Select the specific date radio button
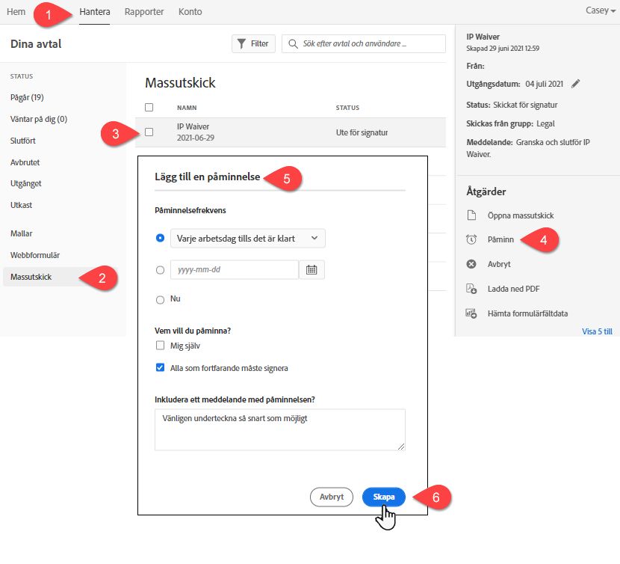This screenshot has height=564, width=620. (160, 270)
